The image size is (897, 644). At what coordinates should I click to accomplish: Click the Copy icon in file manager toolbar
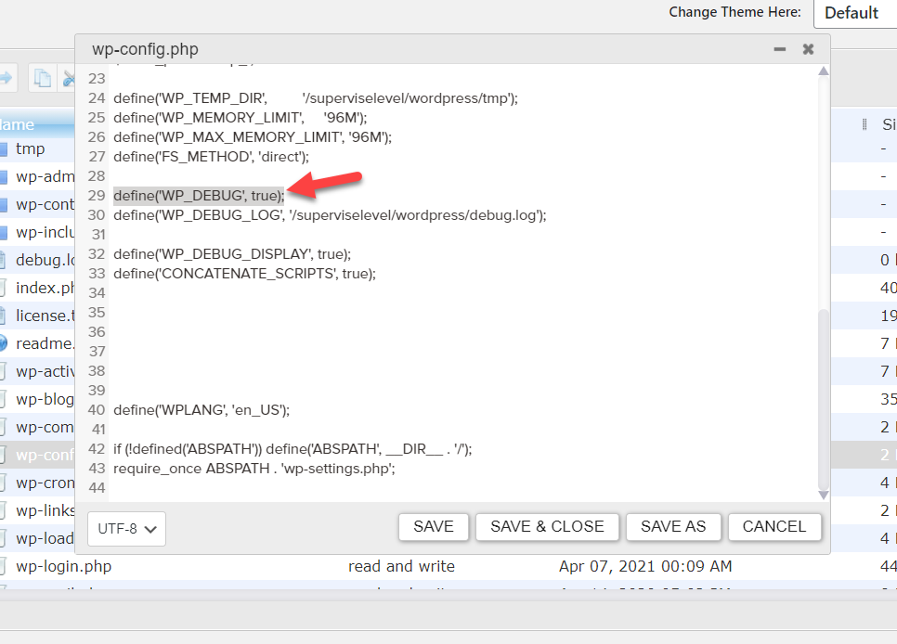(43, 78)
